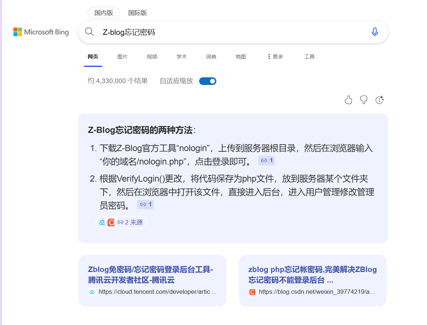The width and height of the screenshot is (427, 325).
Task: Click the Tencent favicon beside cloud.tencent.com URL
Action: (x=92, y=292)
